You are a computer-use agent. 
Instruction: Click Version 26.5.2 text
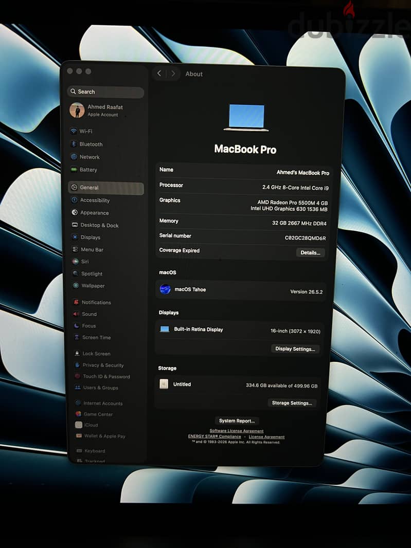[306, 291]
